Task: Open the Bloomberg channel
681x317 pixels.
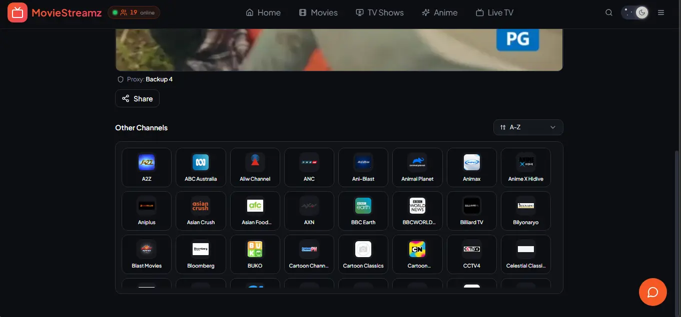Action: click(201, 254)
